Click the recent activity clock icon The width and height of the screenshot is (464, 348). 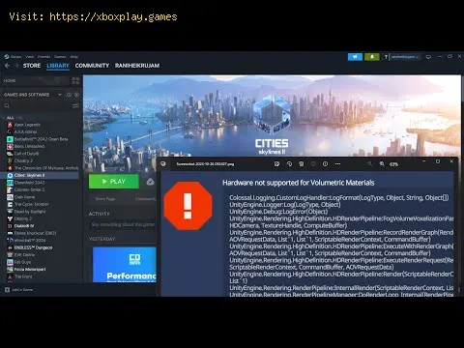click(69, 95)
